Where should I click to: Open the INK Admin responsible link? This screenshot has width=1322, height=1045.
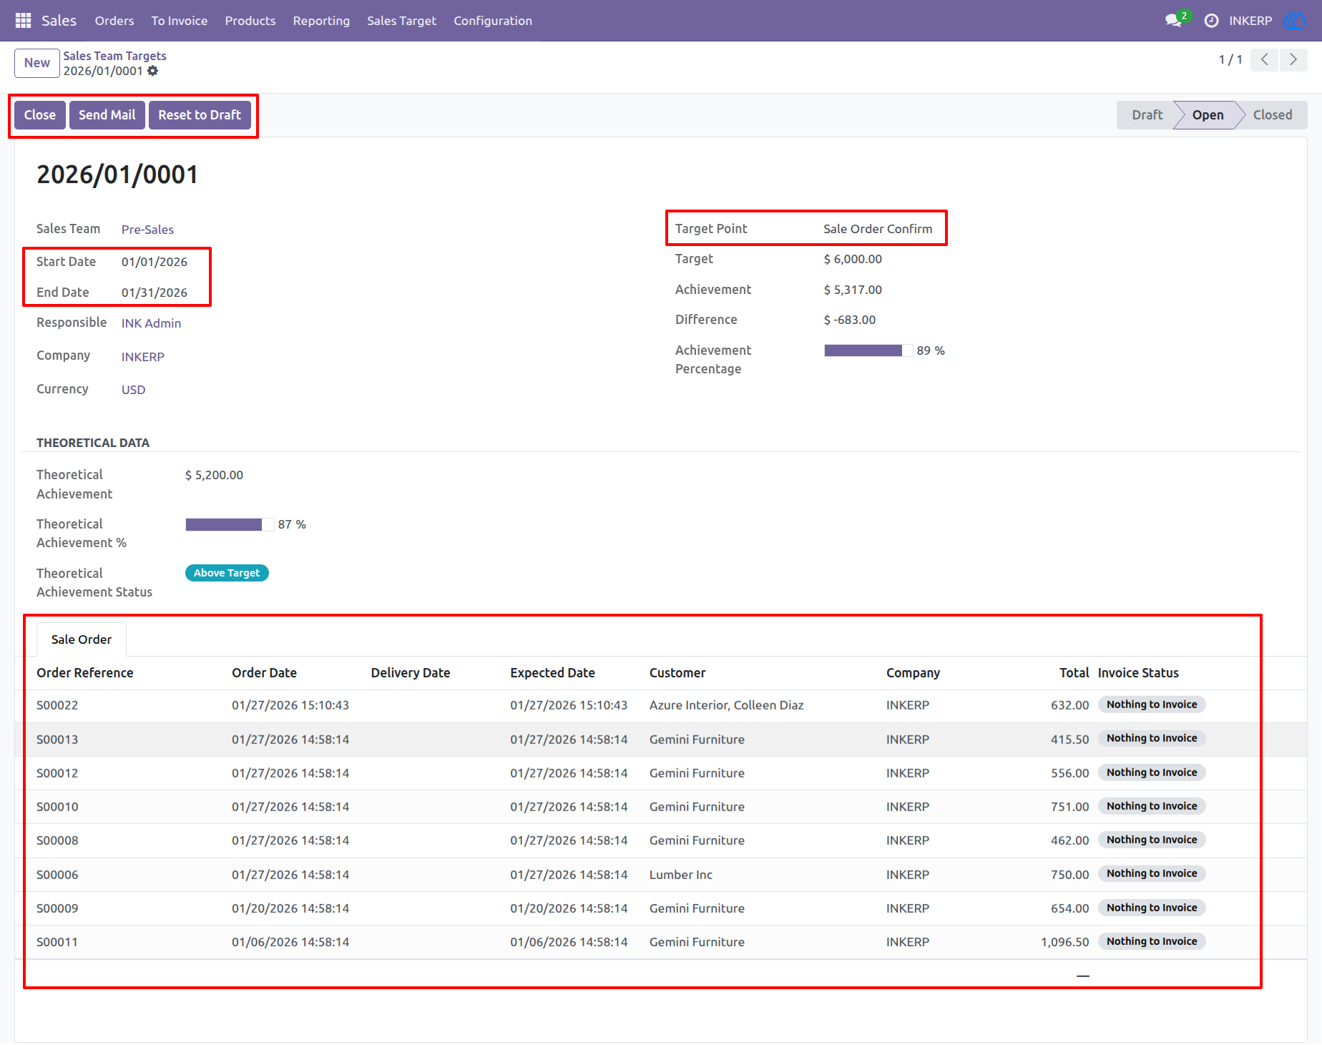[x=151, y=323]
